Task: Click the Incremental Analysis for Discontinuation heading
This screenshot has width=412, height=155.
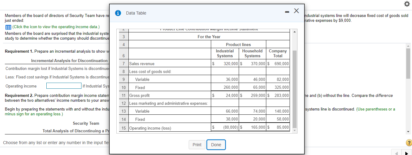Action: pos(69,61)
